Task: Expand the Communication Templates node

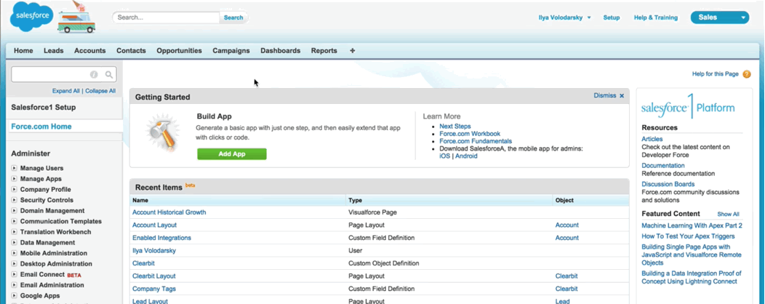Action: tap(14, 222)
